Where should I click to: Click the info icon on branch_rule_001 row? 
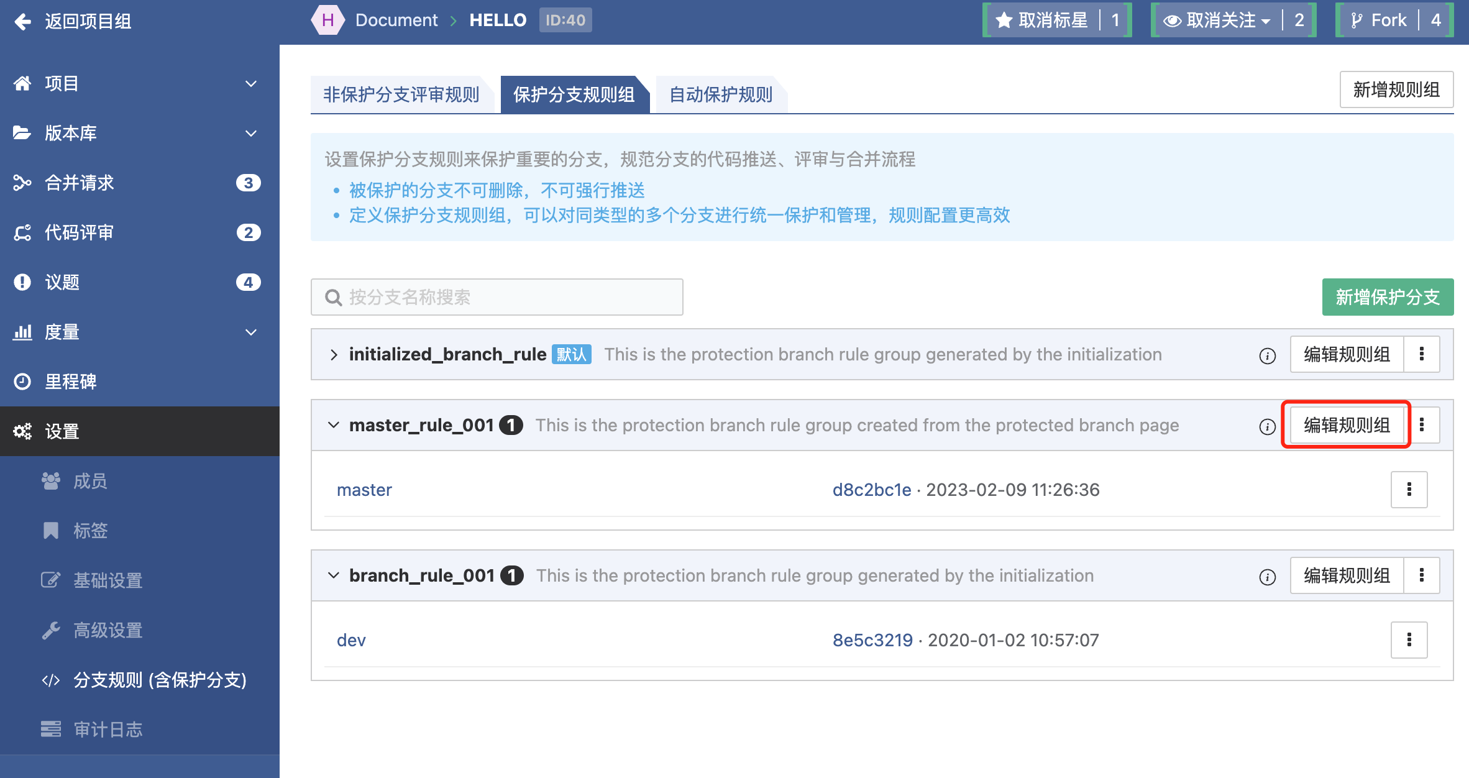(1267, 577)
